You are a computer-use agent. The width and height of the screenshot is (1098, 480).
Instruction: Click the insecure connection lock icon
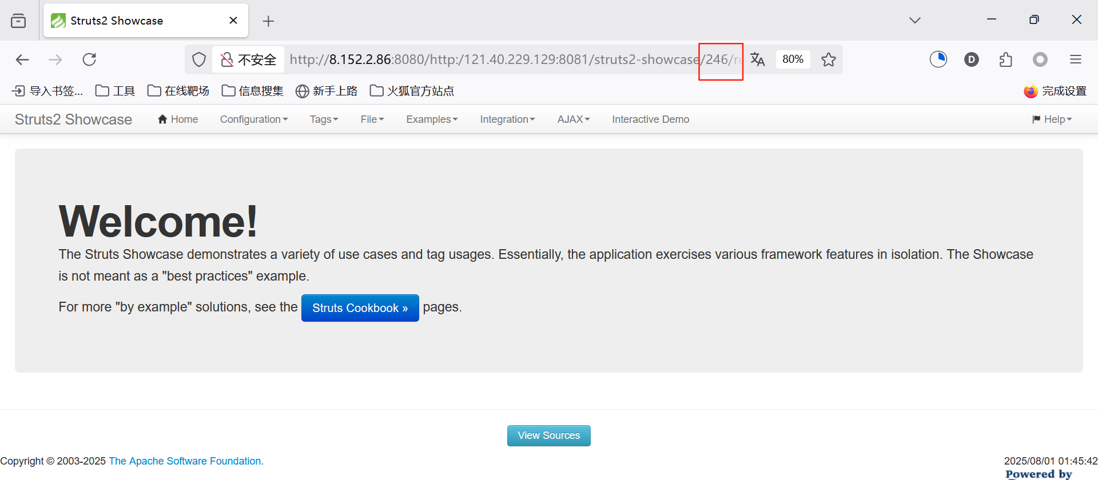(x=227, y=59)
